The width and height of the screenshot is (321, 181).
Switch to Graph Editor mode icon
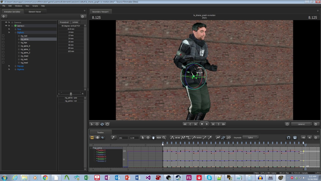[x=102, y=138]
